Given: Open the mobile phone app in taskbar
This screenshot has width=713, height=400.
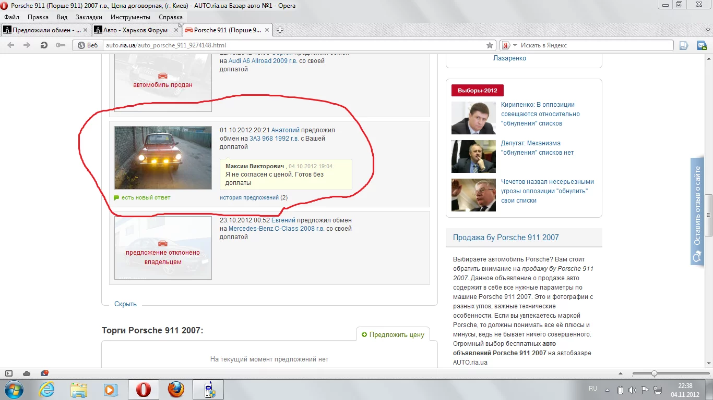Looking at the screenshot, I should [x=209, y=390].
